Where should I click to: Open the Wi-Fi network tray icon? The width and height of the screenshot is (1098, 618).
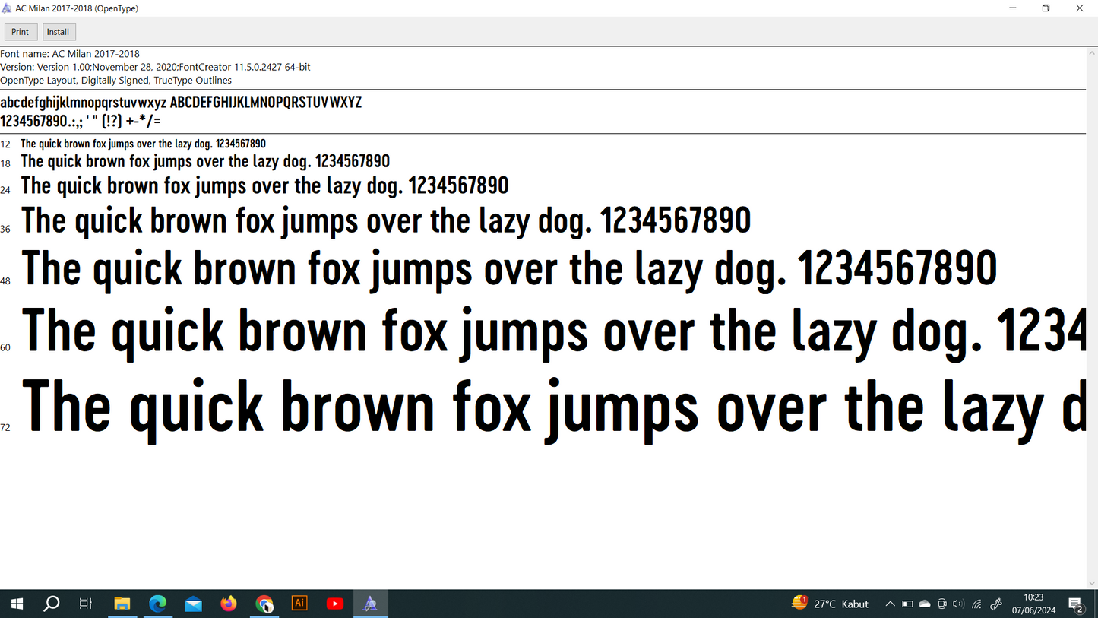[x=976, y=604]
